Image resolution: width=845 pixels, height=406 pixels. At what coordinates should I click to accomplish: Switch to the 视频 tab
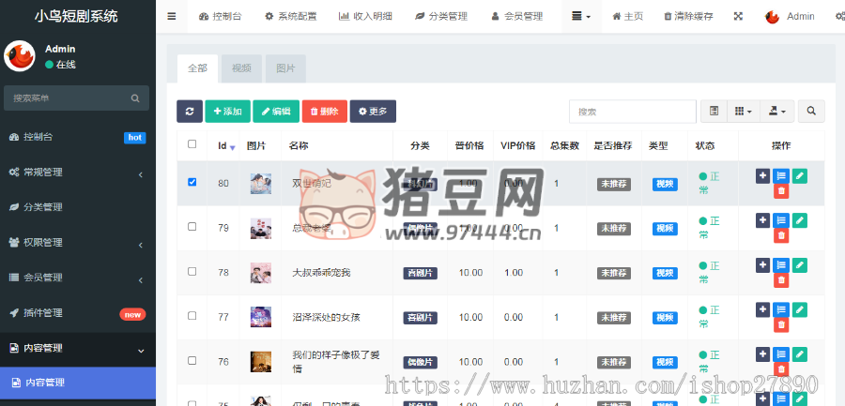click(x=241, y=68)
